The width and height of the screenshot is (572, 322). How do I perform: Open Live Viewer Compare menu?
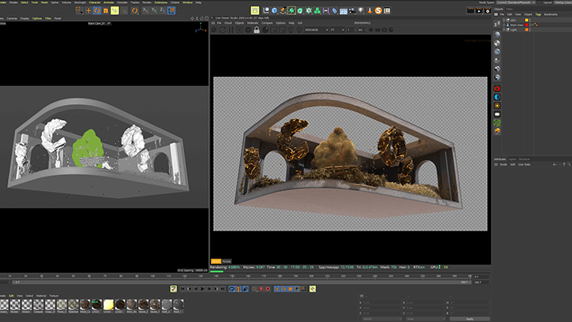(267, 23)
